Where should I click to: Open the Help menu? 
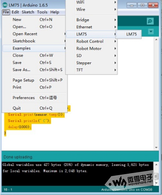(x=55, y=12)
